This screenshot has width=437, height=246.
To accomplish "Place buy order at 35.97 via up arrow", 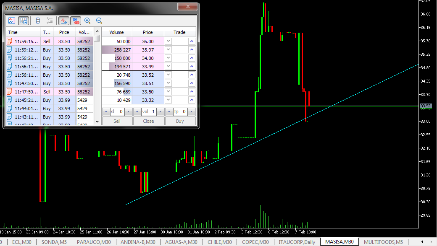I will click(x=192, y=50).
